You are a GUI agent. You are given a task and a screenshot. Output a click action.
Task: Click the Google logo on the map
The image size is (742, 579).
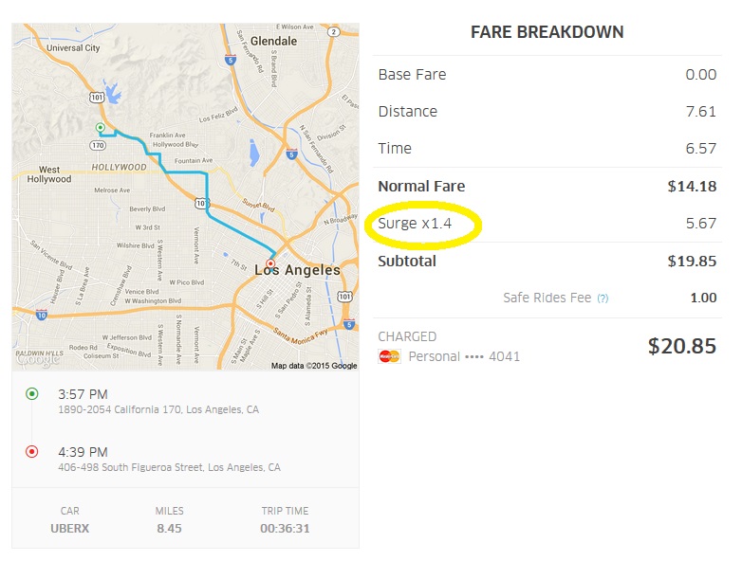pyautogui.click(x=38, y=359)
